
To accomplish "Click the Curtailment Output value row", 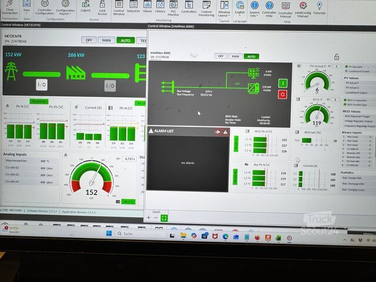I will (x=359, y=93).
